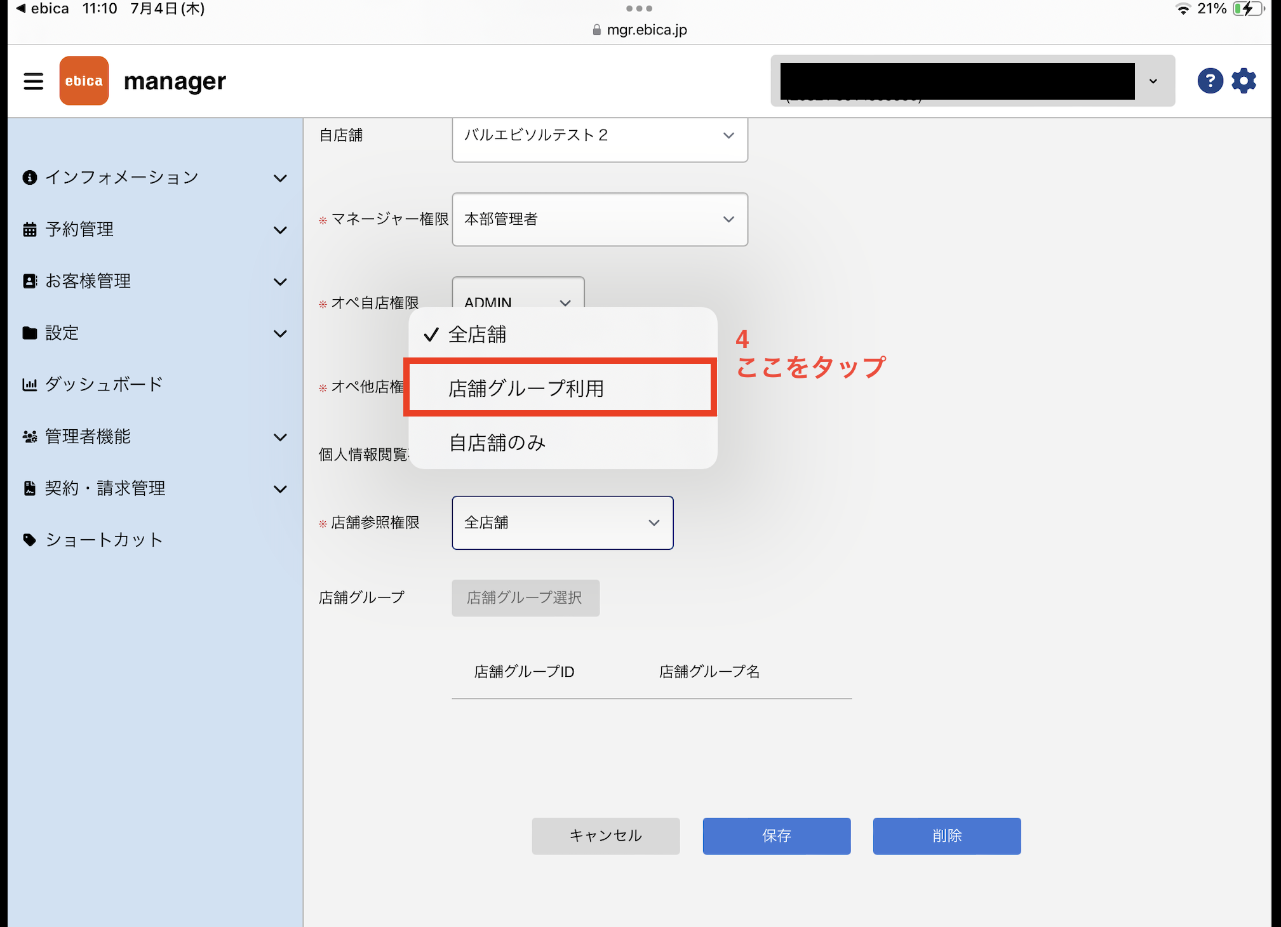Screen dimensions: 1281x927
Task: Open the hamburger menu
Action: tap(33, 81)
